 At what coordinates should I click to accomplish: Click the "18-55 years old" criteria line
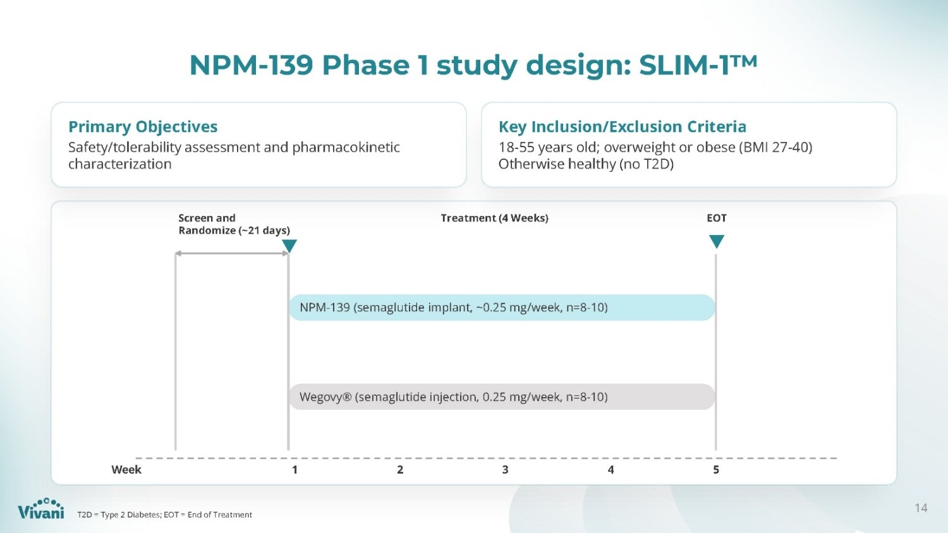655,147
